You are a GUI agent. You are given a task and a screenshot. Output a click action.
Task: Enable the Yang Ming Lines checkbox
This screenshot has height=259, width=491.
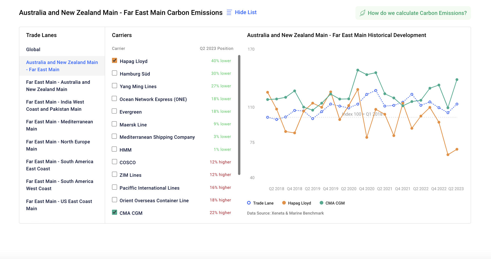(115, 86)
